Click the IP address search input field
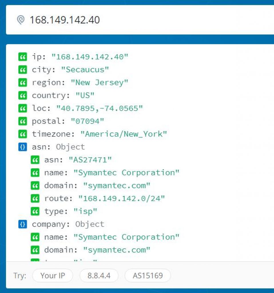Viewport: 274px width, 293px height. tap(140, 20)
